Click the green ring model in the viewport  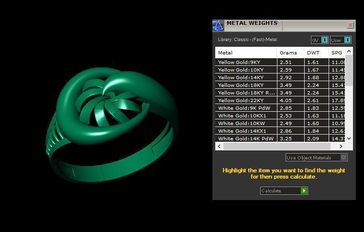click(x=111, y=125)
